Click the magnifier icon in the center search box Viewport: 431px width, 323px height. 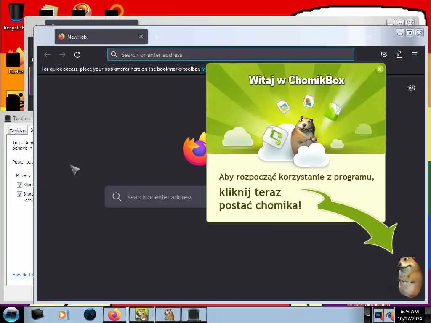(117, 197)
